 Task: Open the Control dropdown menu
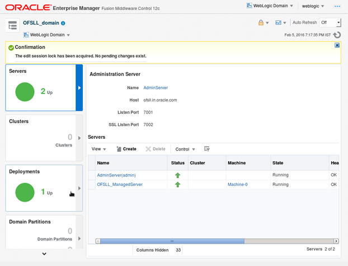click(185, 149)
